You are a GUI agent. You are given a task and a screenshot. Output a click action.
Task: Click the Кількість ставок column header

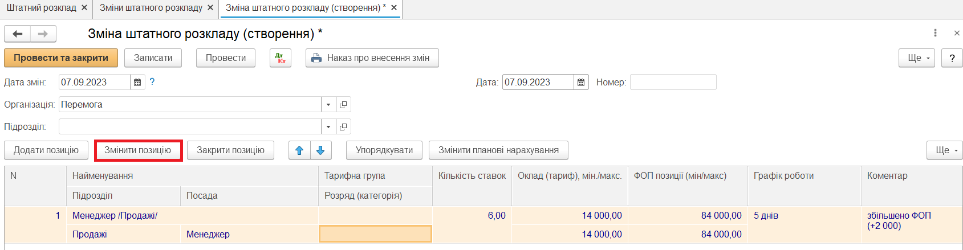[x=472, y=186]
